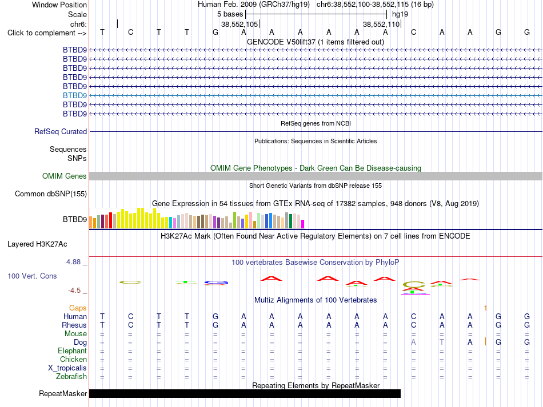Viewport: 543px width, 407px height.
Task: Click the Chicken species label
Action: click(73, 359)
